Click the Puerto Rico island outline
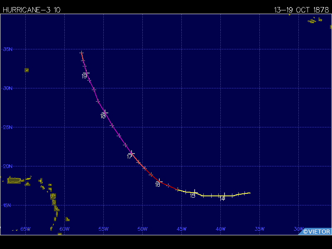The height and width of the screenshot is (249, 332). point(14,181)
